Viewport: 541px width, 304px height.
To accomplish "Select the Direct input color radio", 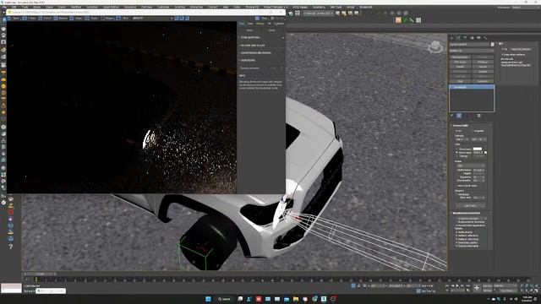I will pos(457,149).
